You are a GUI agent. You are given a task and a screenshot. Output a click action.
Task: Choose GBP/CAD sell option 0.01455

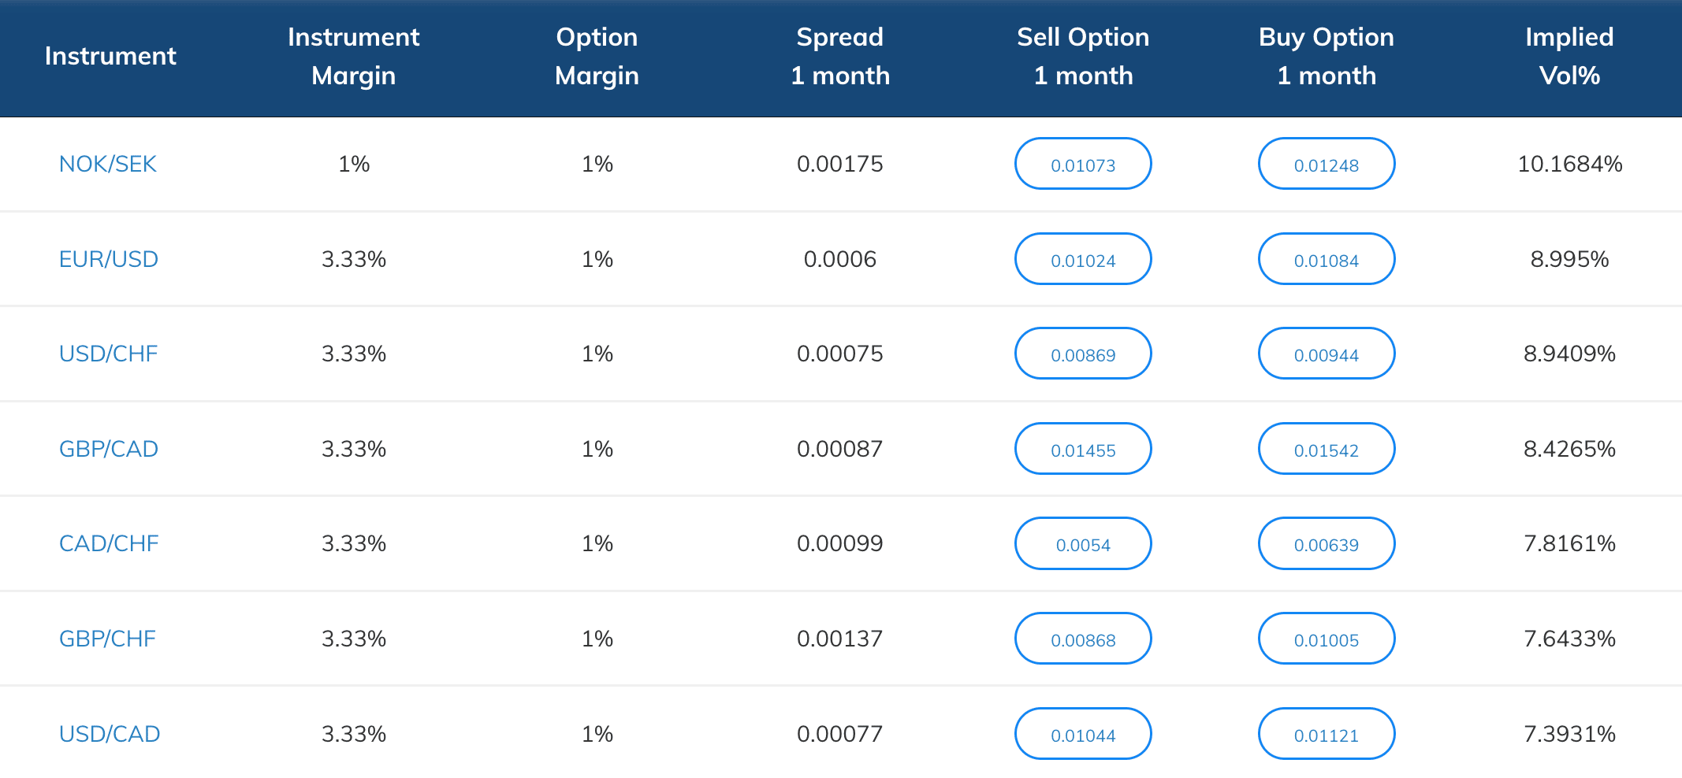click(x=1083, y=449)
